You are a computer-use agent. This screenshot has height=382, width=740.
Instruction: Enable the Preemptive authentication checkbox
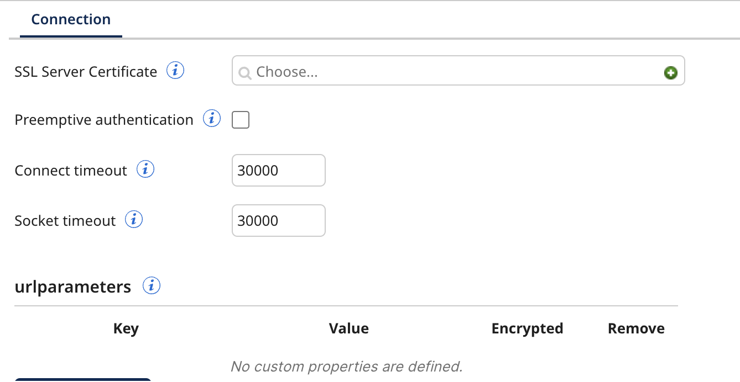[x=241, y=120]
